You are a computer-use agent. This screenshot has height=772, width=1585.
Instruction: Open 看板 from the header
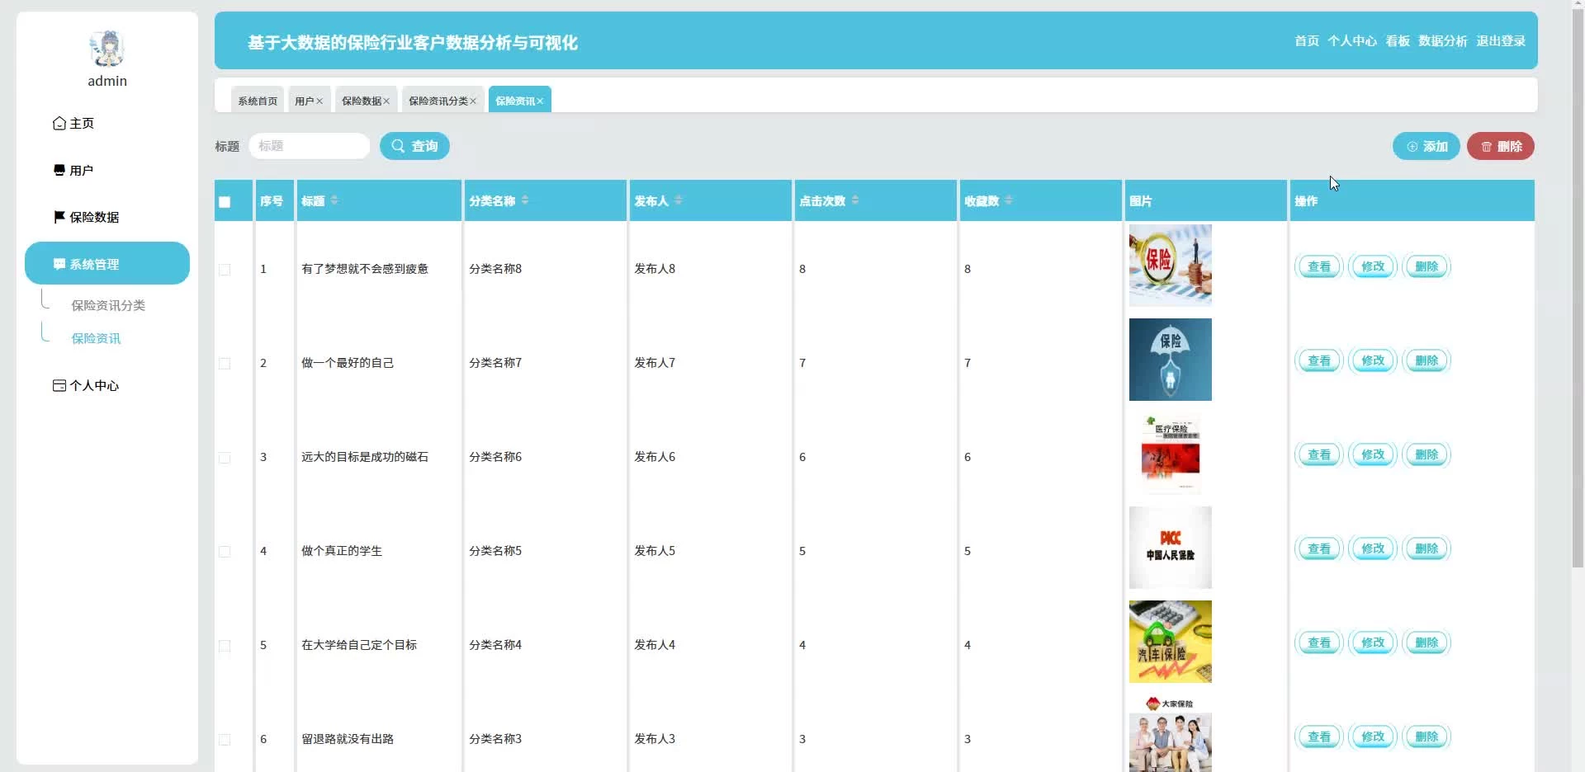point(1398,40)
